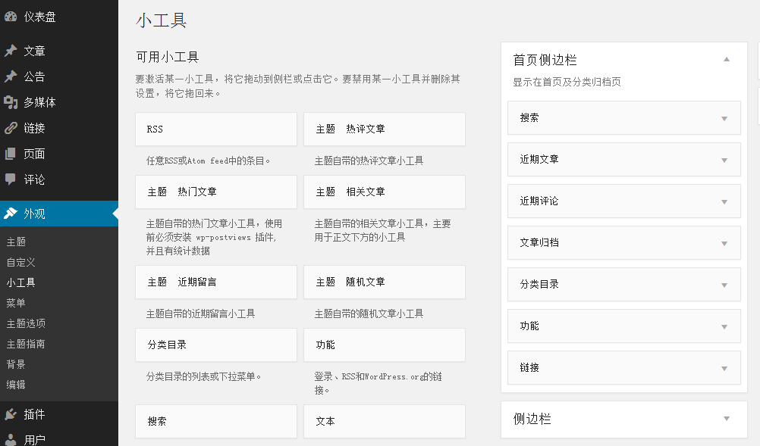
Task: Click the 插件 plugin icon
Action: point(11,414)
